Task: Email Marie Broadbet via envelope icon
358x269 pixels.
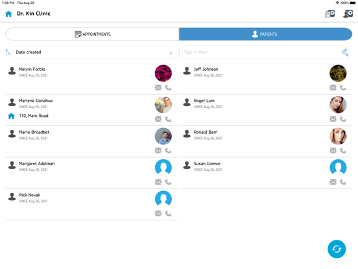Action: (158, 151)
